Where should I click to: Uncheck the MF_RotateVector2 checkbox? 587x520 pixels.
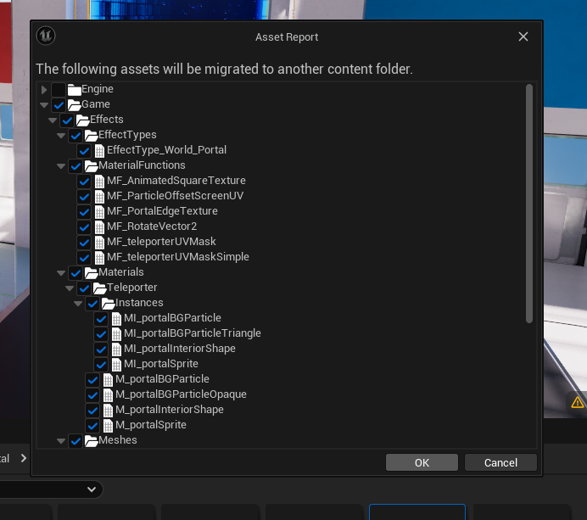pyautogui.click(x=84, y=226)
